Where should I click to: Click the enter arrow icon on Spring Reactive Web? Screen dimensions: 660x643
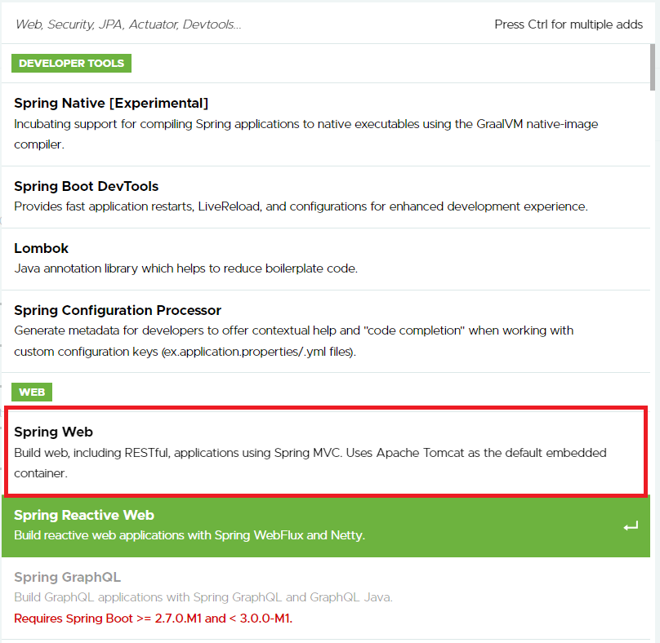(x=631, y=526)
